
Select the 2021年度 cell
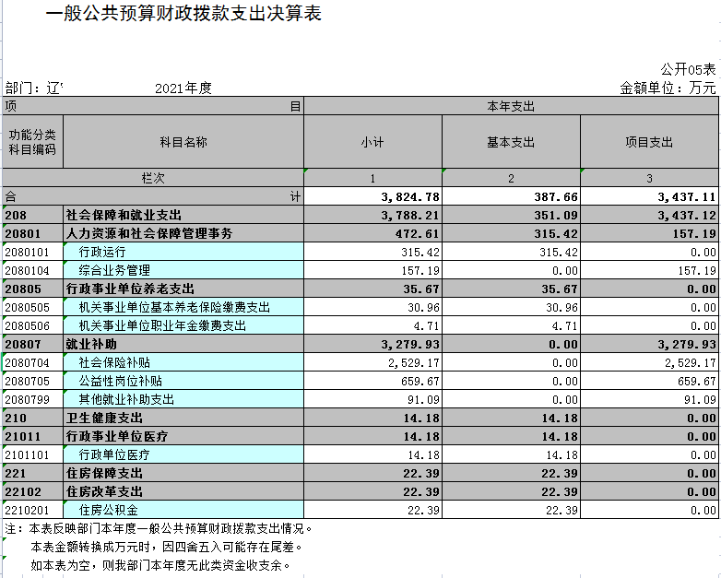coord(183,88)
